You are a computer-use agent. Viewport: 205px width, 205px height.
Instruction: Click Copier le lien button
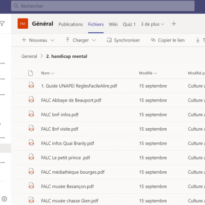[168, 40]
